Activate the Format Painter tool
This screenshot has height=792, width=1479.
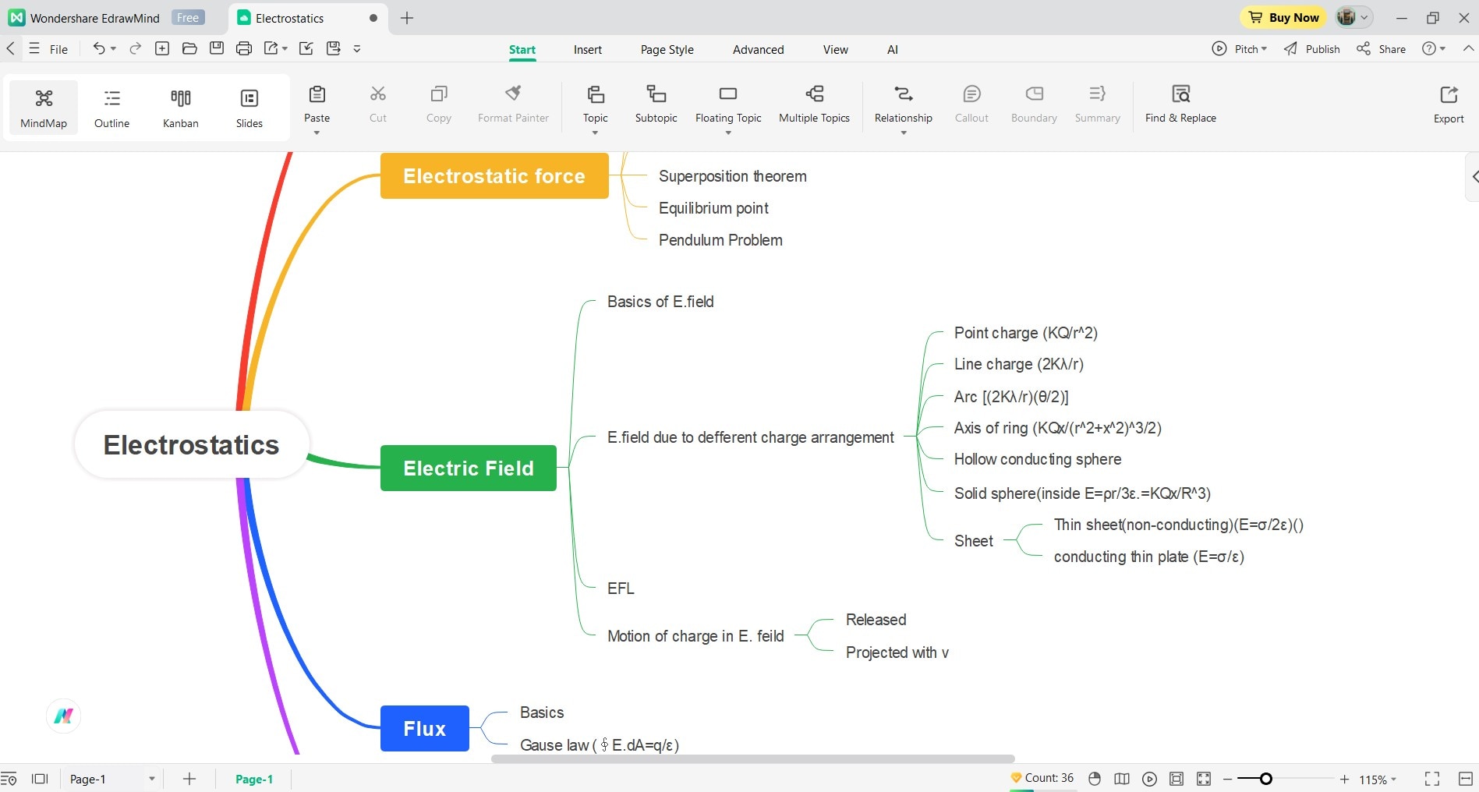[513, 104]
